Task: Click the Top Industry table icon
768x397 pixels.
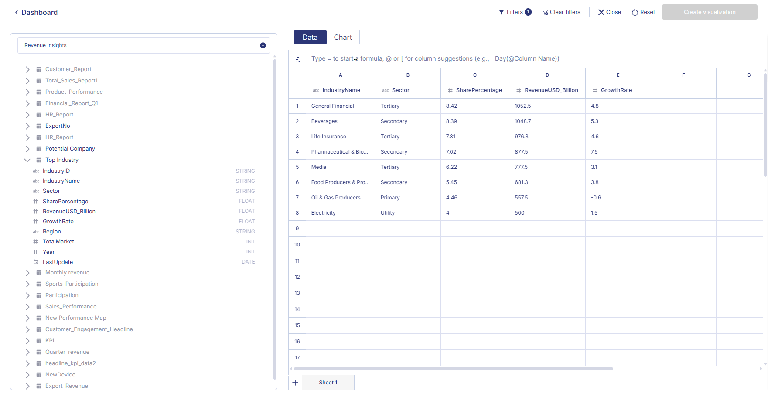Action: point(39,160)
